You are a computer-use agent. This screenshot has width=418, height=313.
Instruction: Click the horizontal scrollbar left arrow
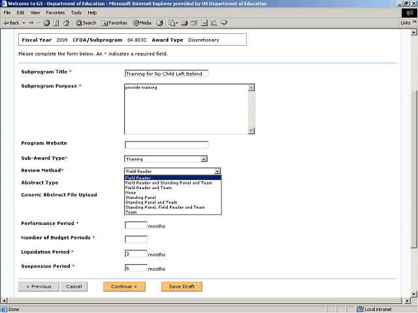(x=3, y=301)
